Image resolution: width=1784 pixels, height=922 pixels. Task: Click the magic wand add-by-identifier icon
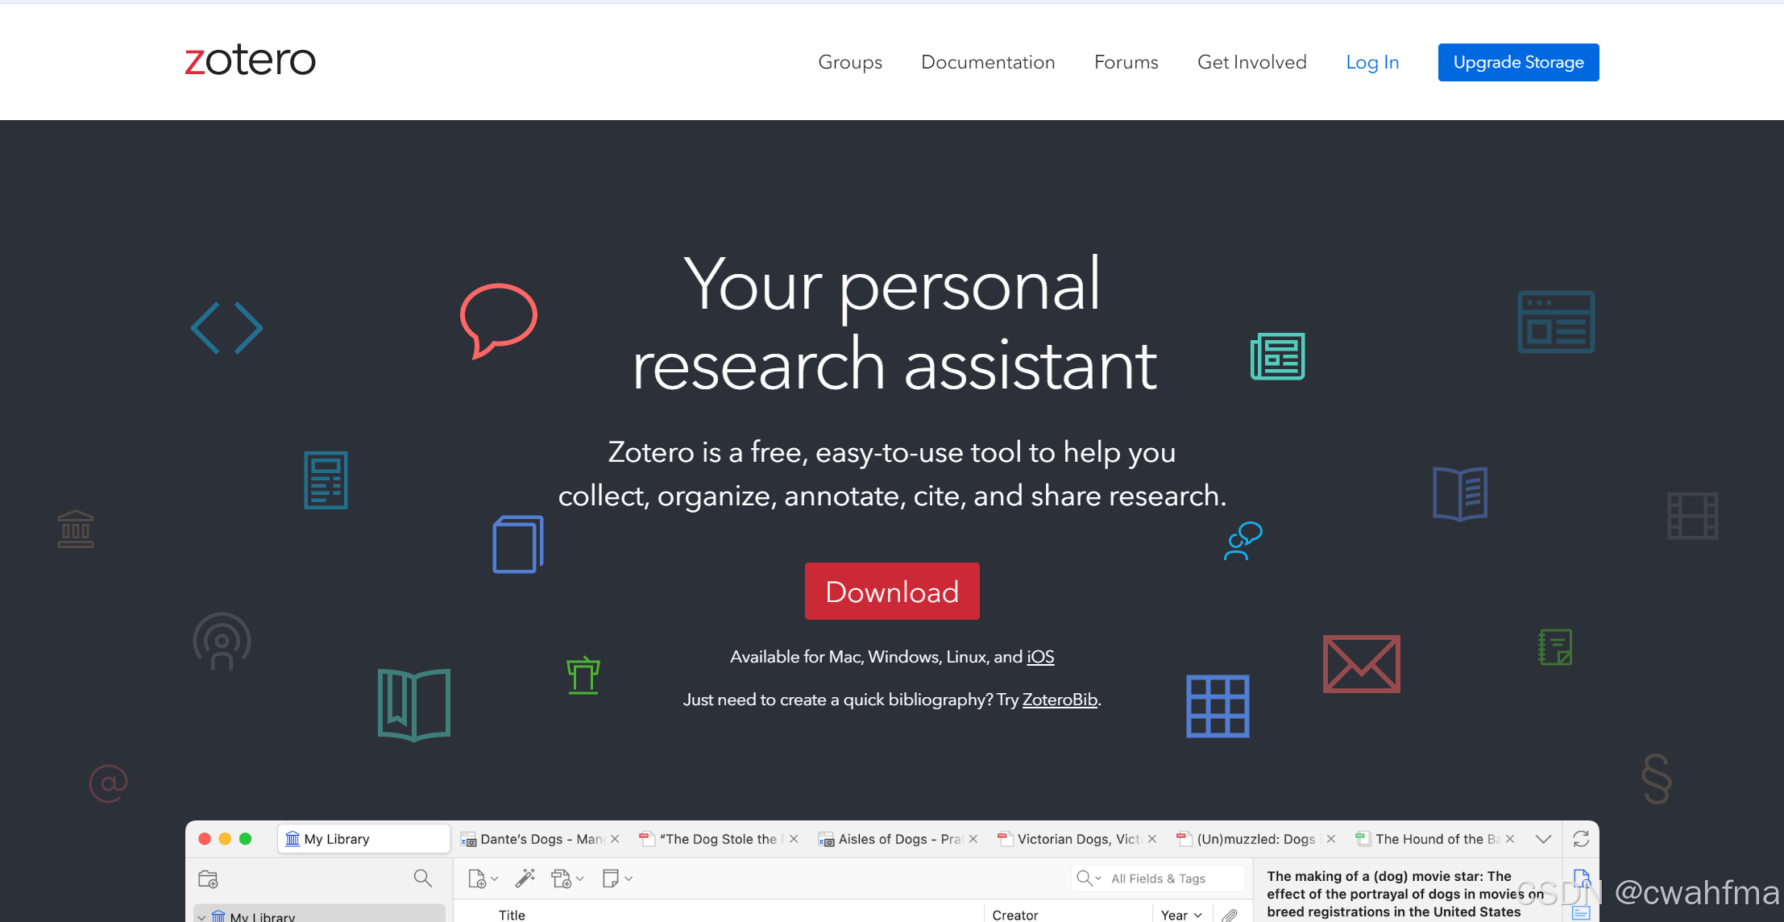pos(525,878)
